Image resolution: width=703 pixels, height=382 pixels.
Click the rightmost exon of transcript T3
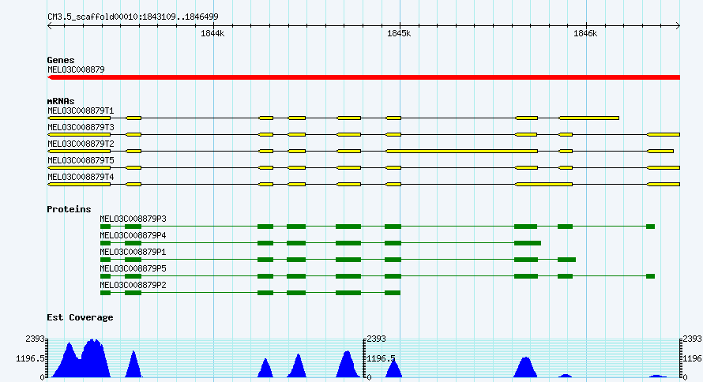(x=664, y=135)
